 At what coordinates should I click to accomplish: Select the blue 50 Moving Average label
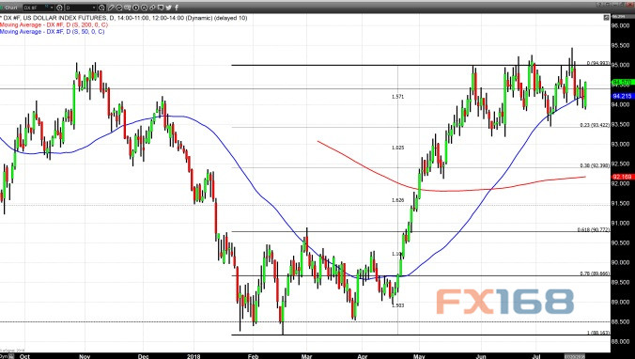[53, 31]
